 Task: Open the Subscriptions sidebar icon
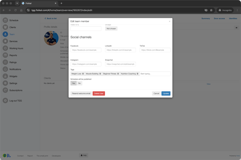click(5, 90)
